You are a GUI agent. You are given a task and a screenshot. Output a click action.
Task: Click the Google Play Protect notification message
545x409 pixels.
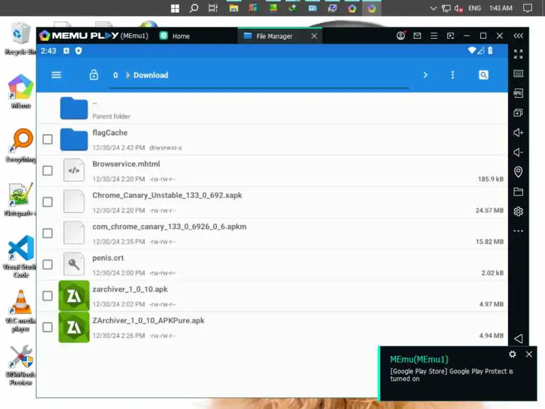pos(451,375)
